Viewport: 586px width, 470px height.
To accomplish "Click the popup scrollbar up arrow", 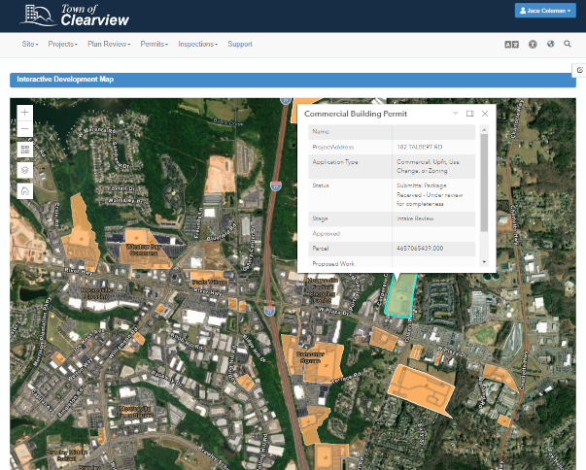I will pos(484,129).
